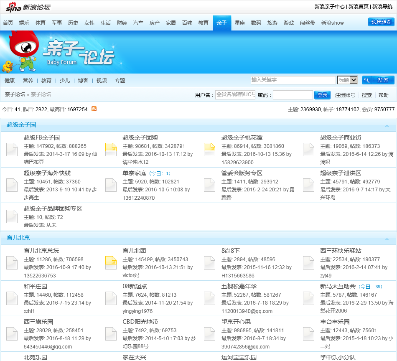This screenshot has height=361, width=397.
Task: Click the 西三旗乐园 forum page icon
Action: point(12,334)
